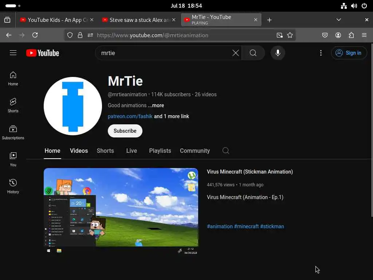Open History in the sidebar
Viewport: 373px width, 280px height.
[x=13, y=186]
